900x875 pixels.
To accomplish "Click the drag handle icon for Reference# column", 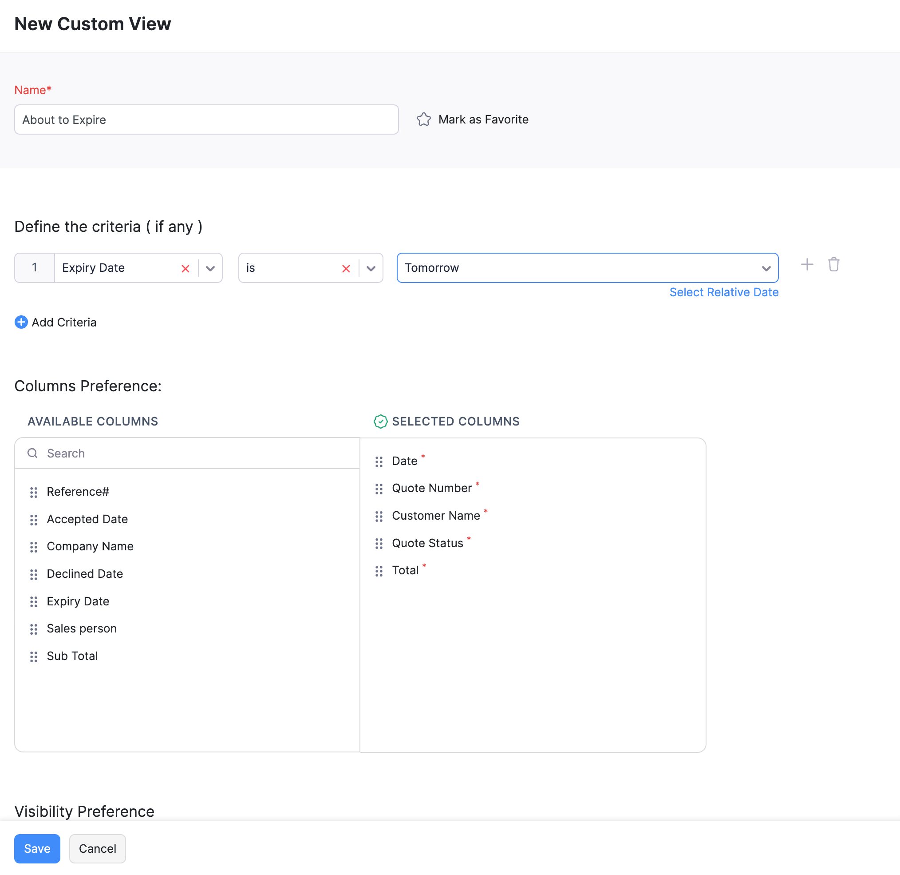I will tap(33, 491).
